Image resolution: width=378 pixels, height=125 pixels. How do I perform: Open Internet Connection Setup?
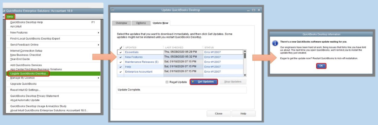[53, 51]
